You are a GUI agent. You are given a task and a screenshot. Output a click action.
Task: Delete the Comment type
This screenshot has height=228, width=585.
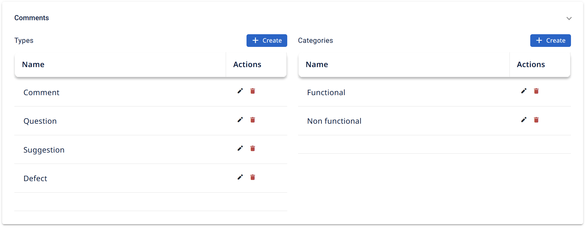click(x=253, y=91)
